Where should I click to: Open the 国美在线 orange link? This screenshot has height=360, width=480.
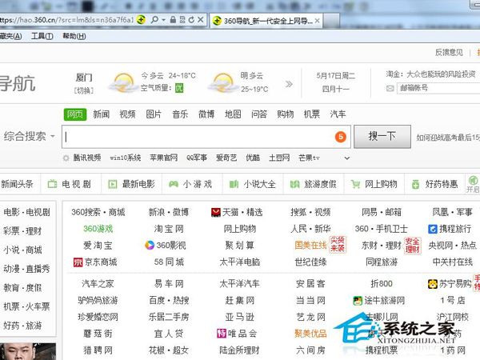(310, 246)
